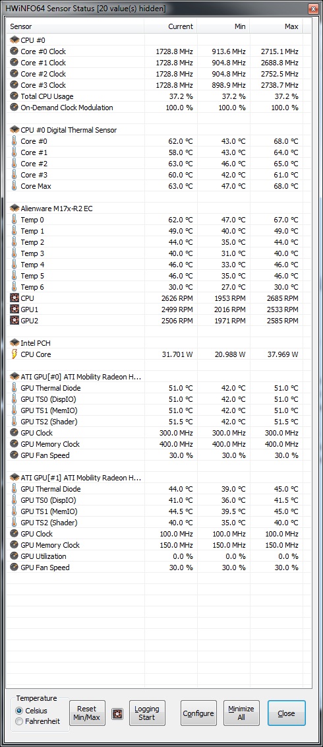The width and height of the screenshot is (323, 747).
Task: Switch temperature unit to Fahrenheit
Action: 19,721
